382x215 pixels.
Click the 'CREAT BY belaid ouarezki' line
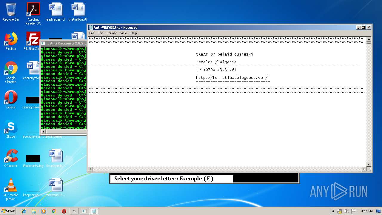(224, 54)
